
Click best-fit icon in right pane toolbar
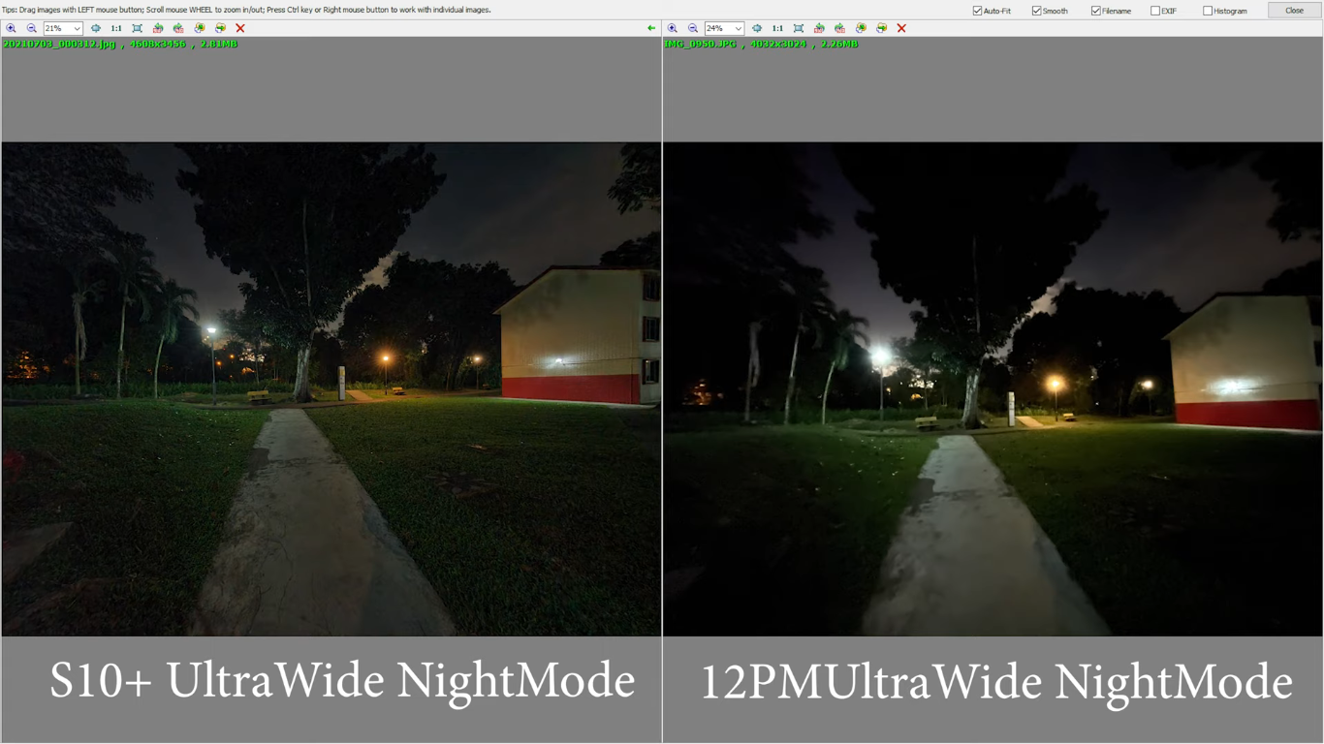pos(757,28)
